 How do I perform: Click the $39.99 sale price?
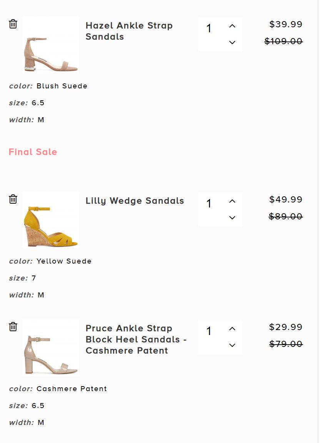[x=286, y=25]
